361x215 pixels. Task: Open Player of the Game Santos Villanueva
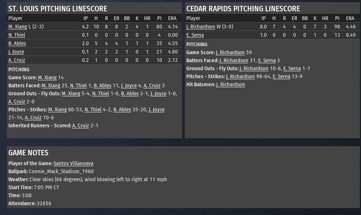click(73, 163)
